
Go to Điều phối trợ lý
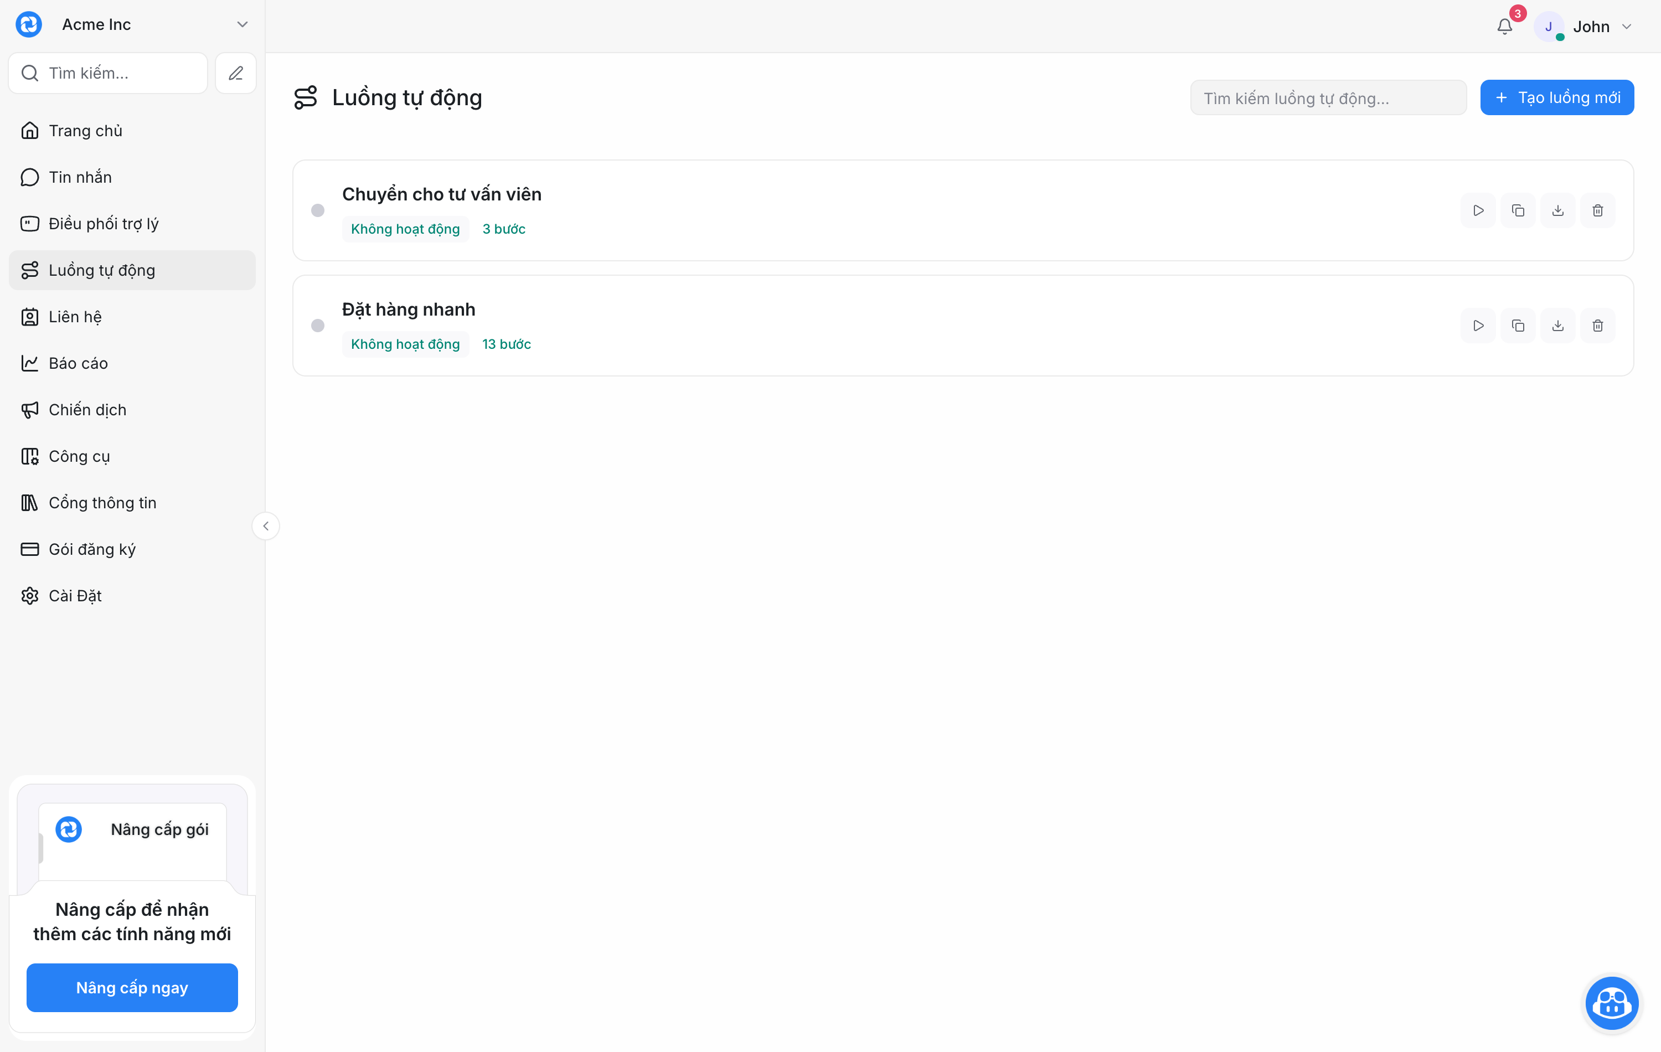[132, 224]
